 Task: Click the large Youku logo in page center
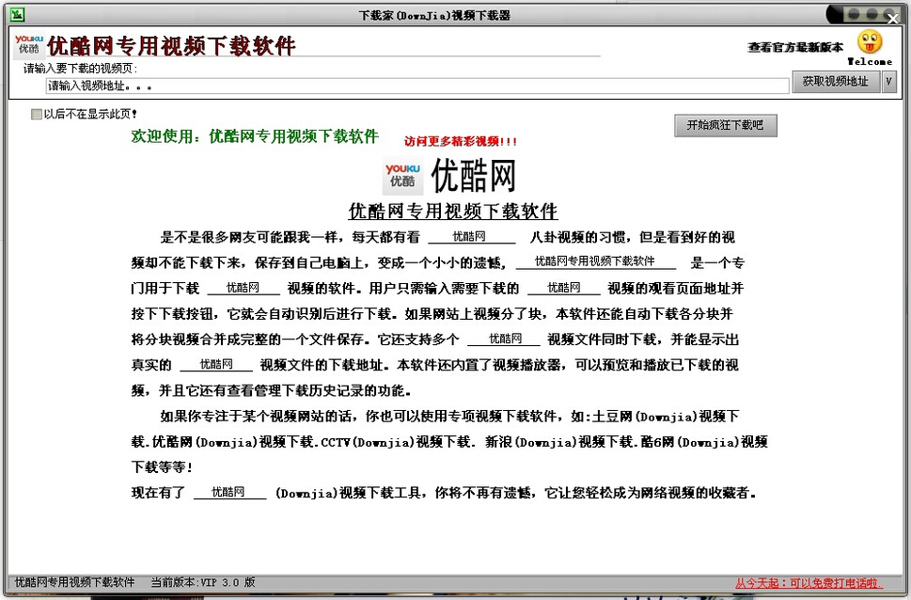402,176
